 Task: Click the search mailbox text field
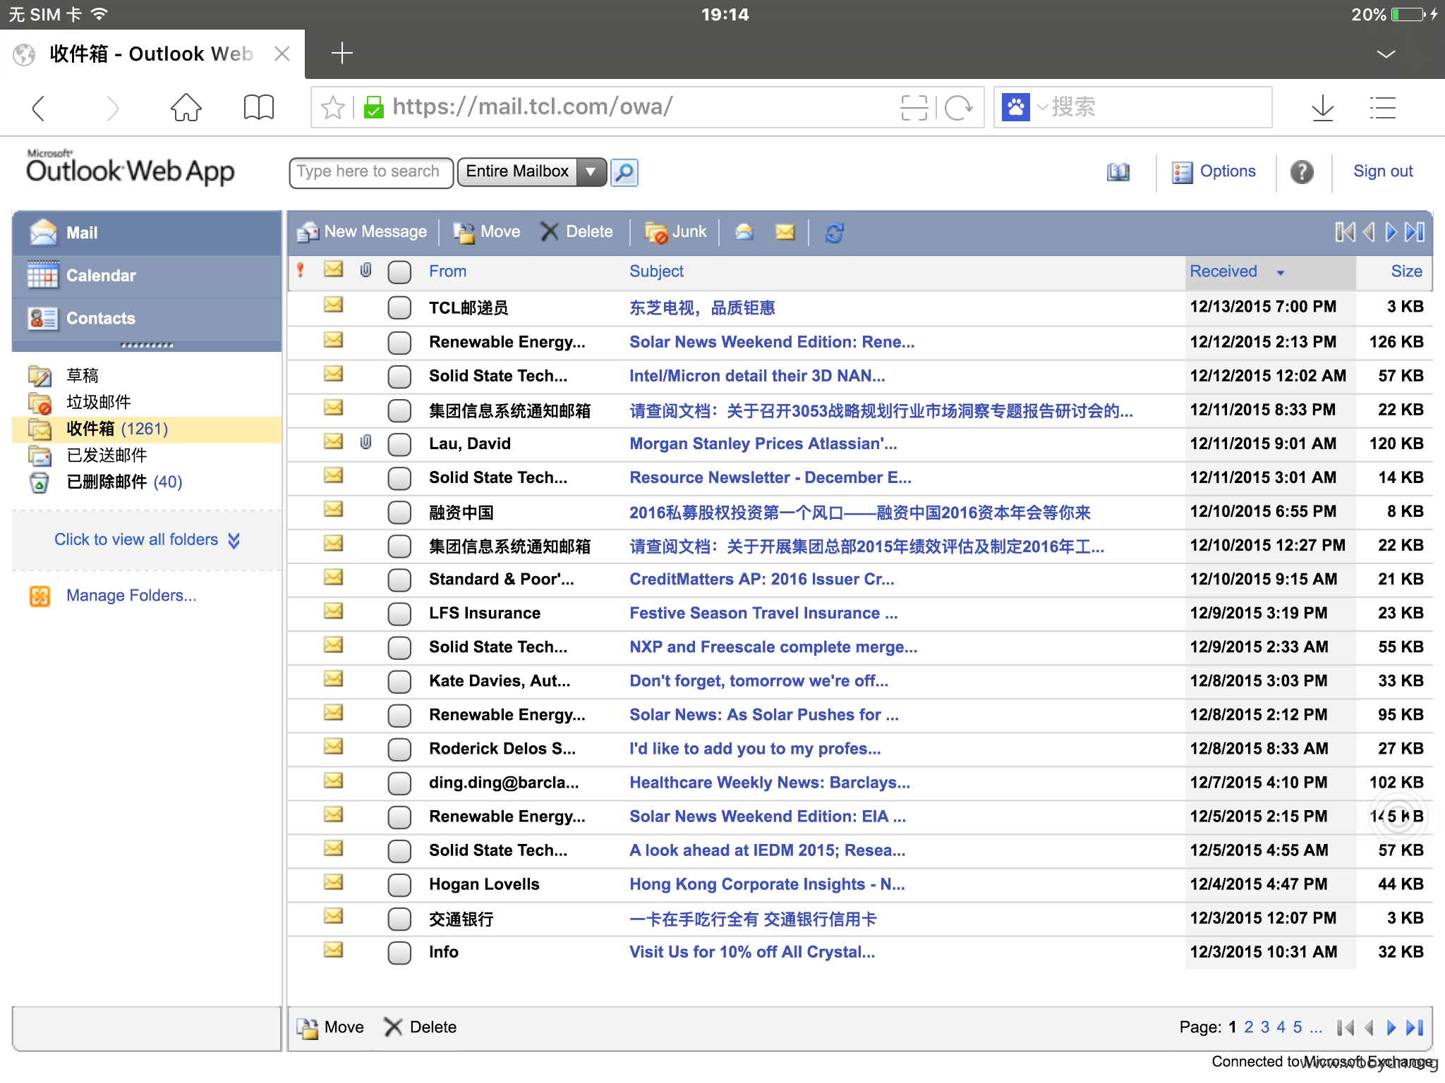(370, 172)
